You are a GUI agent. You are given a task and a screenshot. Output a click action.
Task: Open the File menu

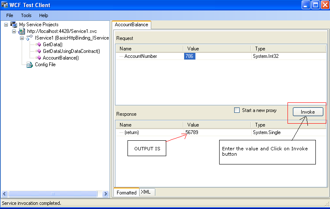10,15
